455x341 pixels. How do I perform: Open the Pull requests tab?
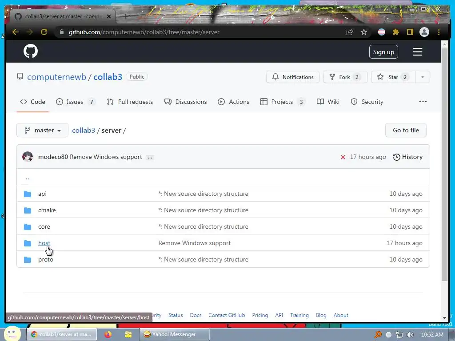130,102
